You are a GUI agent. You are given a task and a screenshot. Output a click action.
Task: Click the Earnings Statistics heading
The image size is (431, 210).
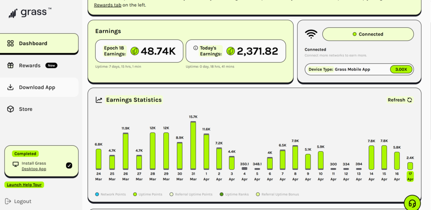pos(134,100)
